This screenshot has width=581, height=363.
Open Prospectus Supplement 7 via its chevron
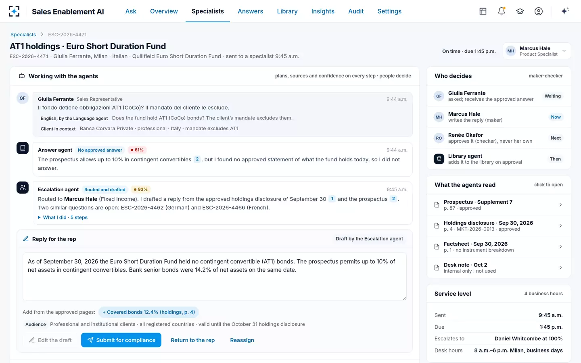(560, 205)
